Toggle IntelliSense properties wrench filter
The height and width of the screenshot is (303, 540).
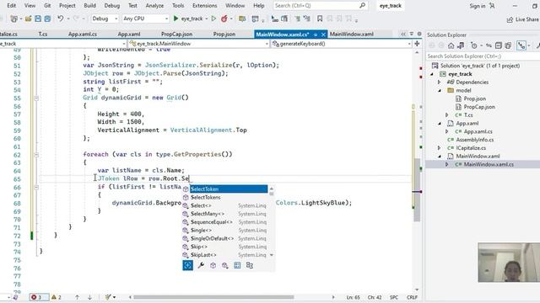(x=201, y=265)
